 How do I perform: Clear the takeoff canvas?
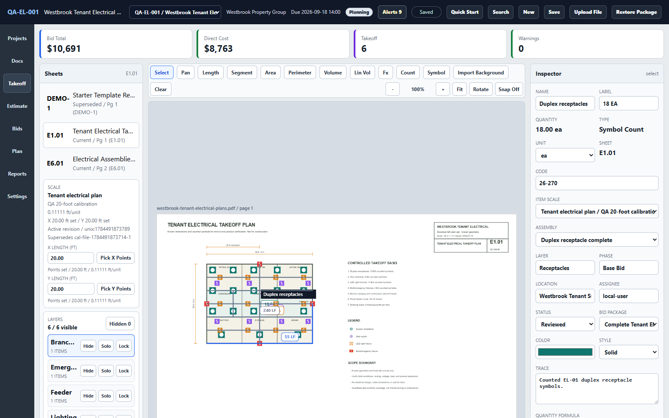click(161, 89)
